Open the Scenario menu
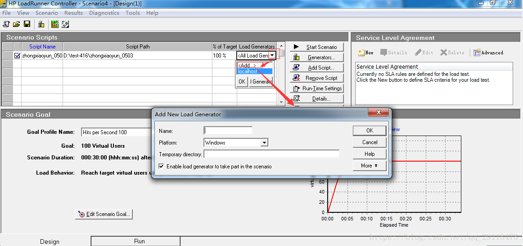The height and width of the screenshot is (246, 523). tap(47, 13)
